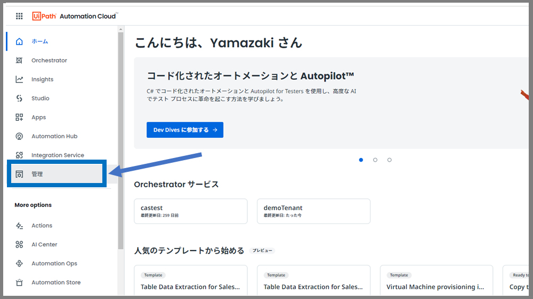Click the Automation Store bag icon
This screenshot has height=299, width=533.
pos(19,283)
